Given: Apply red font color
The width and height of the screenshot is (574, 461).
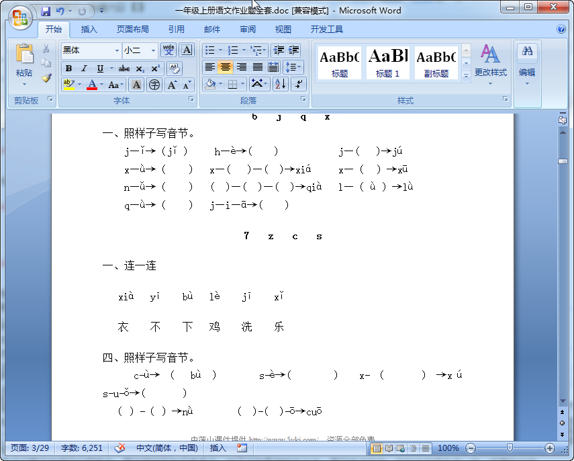Looking at the screenshot, I should 92,85.
